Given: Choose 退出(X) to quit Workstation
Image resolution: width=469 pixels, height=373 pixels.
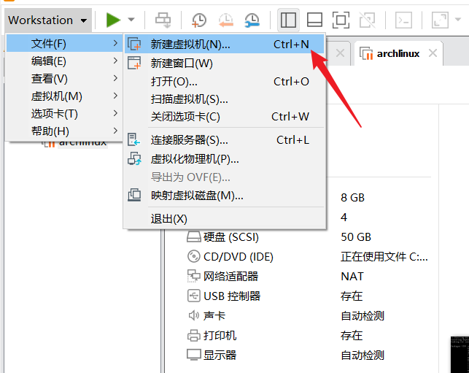Looking at the screenshot, I should pos(168,218).
